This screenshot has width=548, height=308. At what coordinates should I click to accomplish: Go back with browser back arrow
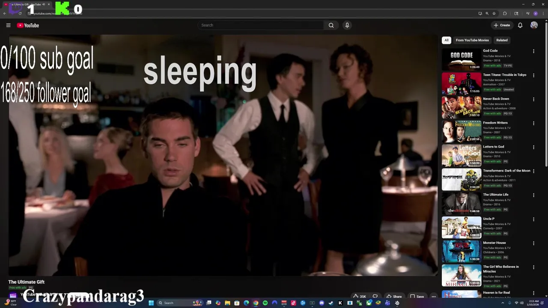click(x=4, y=13)
